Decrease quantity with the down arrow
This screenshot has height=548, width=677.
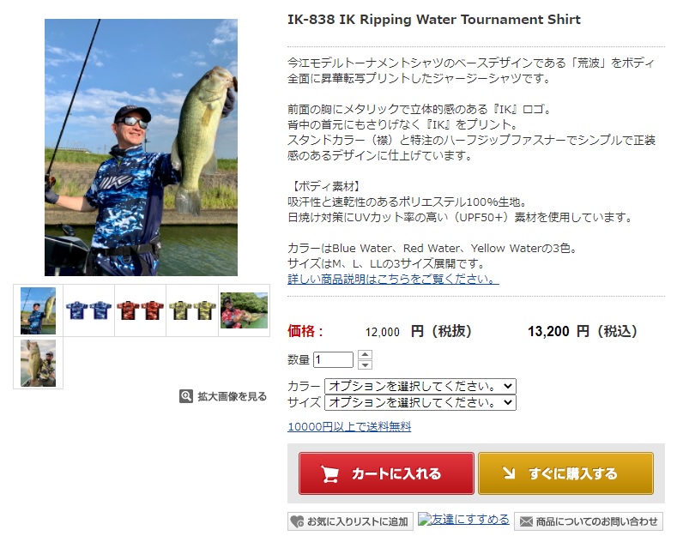(x=365, y=364)
